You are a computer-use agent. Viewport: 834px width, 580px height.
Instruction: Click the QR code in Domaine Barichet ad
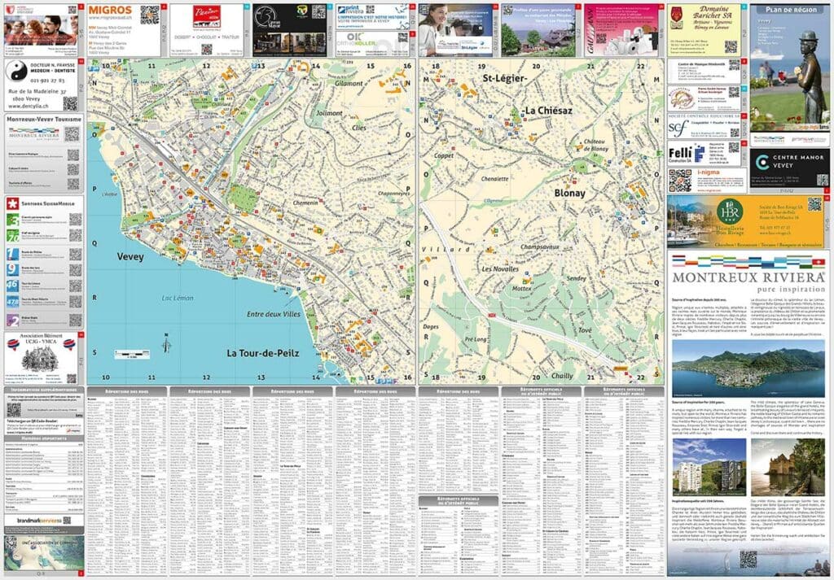point(731,46)
